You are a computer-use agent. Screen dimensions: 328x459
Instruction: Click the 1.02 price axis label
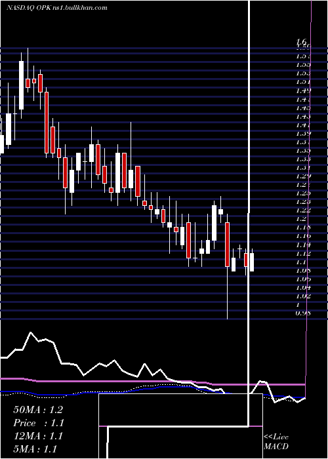point(303,296)
